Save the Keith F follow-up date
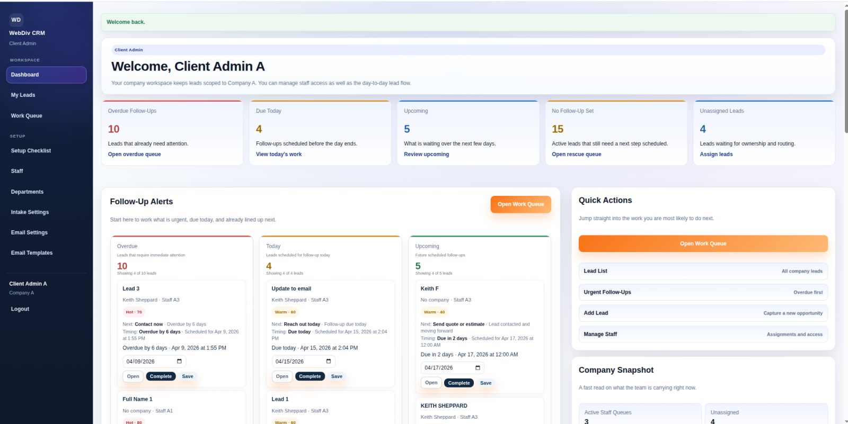Screen dimensions: 848x424 [x=485, y=383]
